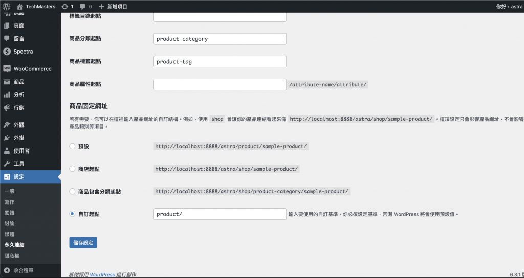
Task: Open the comments bubble icon in admin bar
Action: [x=82, y=7]
